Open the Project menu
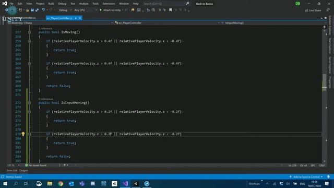The image size is (334, 188). click(x=40, y=4)
